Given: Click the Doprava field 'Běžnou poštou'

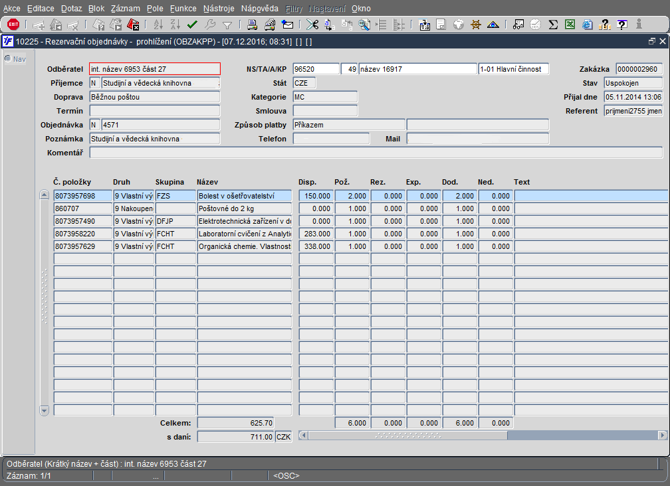Looking at the screenshot, I should coord(155,97).
